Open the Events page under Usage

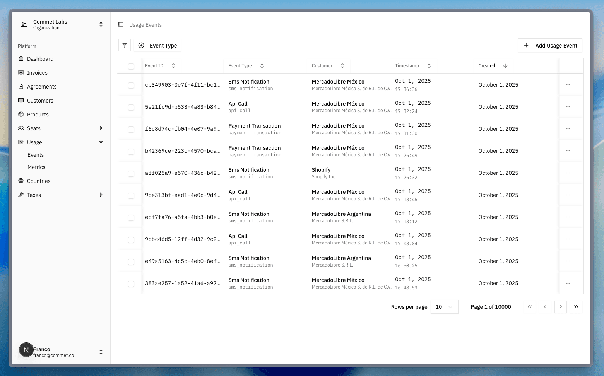pyautogui.click(x=36, y=155)
